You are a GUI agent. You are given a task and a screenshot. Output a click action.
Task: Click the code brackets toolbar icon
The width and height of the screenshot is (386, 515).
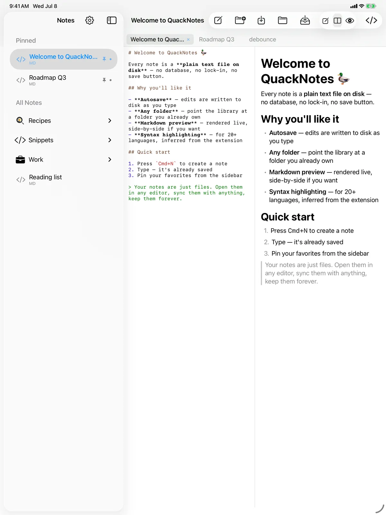pyautogui.click(x=371, y=20)
